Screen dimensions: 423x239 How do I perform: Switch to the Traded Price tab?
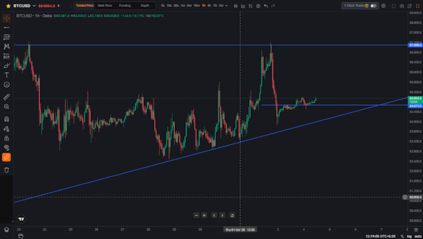pos(85,6)
